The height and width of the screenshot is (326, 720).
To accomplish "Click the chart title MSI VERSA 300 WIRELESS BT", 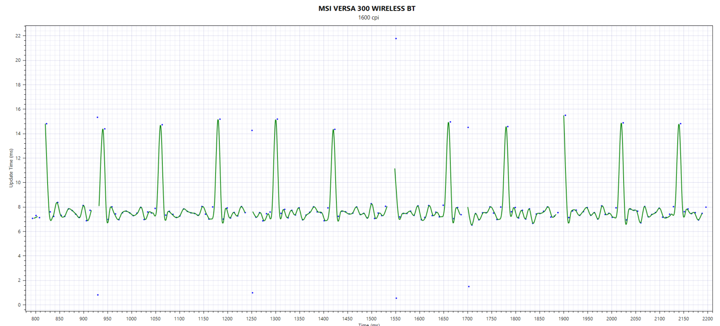I will [x=366, y=9].
